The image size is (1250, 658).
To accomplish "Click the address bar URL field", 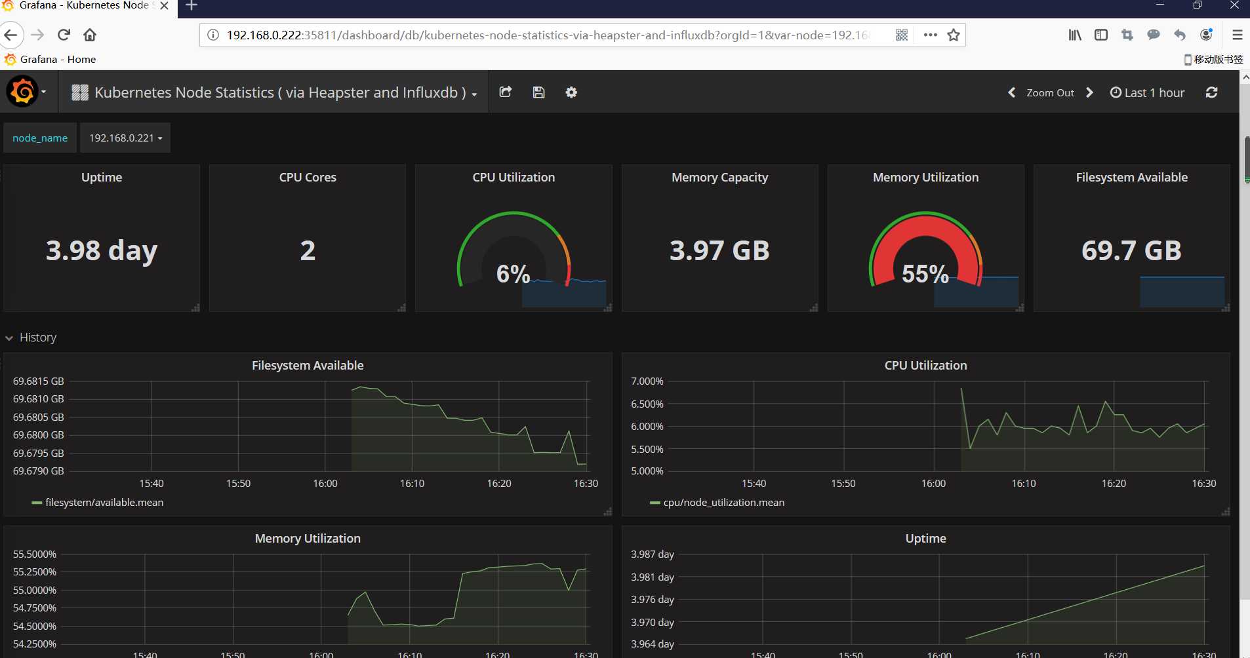I will (548, 35).
